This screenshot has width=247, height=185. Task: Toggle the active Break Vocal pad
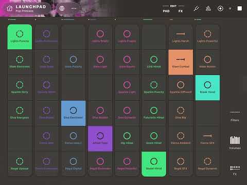(x=207, y=88)
